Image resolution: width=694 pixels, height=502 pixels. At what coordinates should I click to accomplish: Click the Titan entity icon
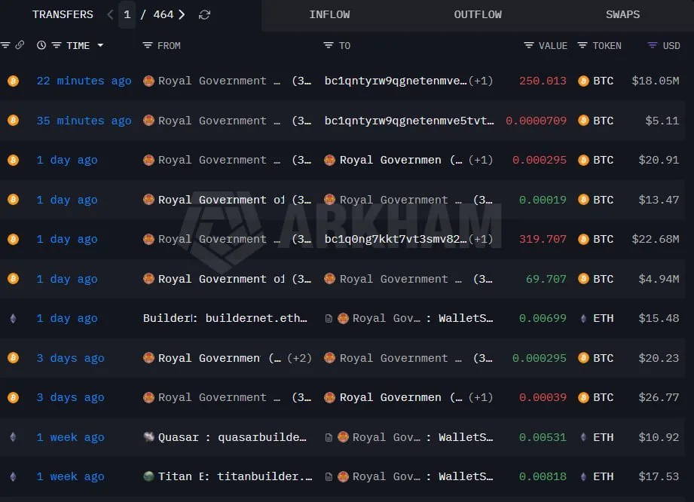(x=148, y=477)
